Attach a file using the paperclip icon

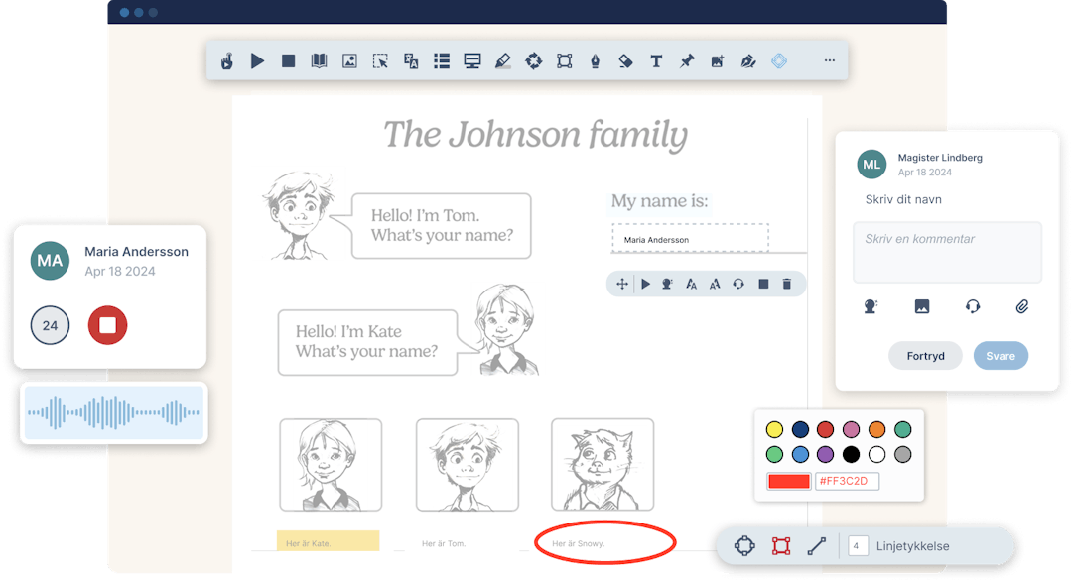(x=1024, y=306)
